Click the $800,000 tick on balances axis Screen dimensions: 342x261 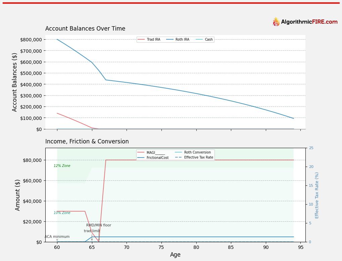coord(31,40)
